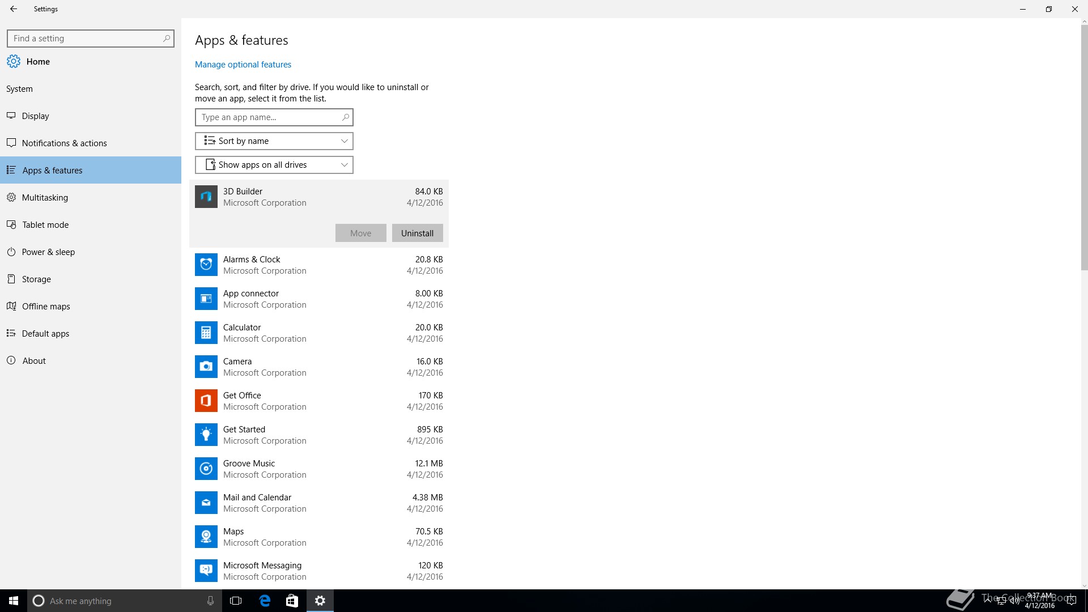Select the Alarms & Clock entry

coord(319,265)
